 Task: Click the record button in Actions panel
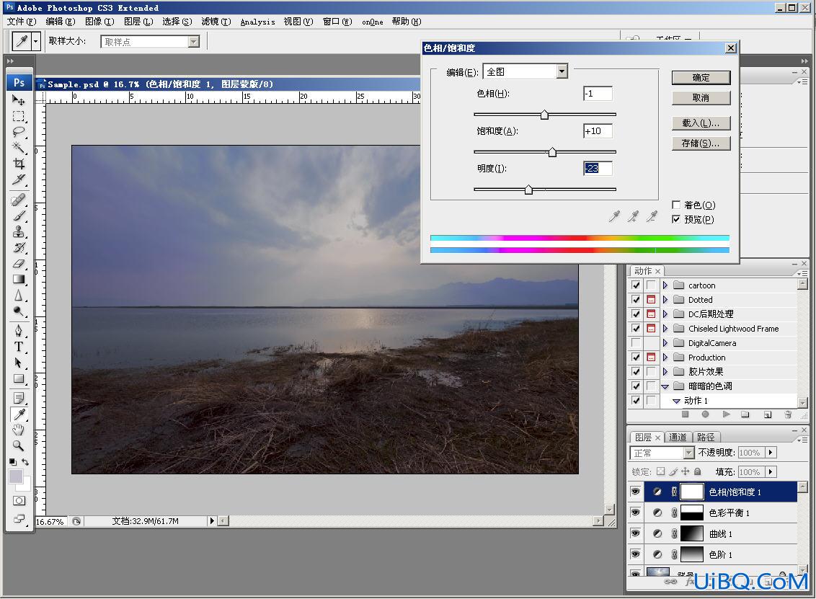(705, 414)
